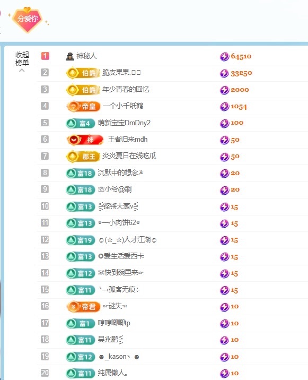Collapse the ranking list with 收起榜单
308x380 pixels.
[x=22, y=62]
